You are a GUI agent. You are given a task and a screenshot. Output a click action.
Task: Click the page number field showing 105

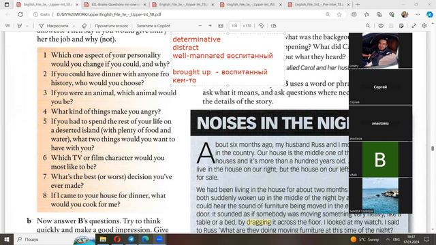point(234,26)
